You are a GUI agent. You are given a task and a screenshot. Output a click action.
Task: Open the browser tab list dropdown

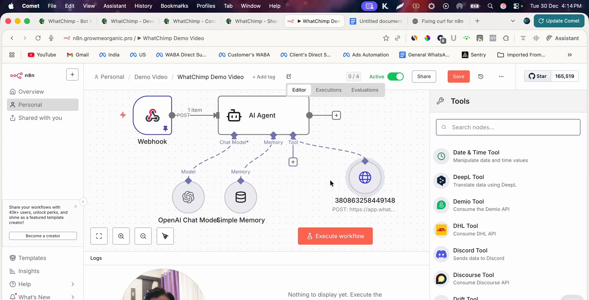[x=513, y=21]
